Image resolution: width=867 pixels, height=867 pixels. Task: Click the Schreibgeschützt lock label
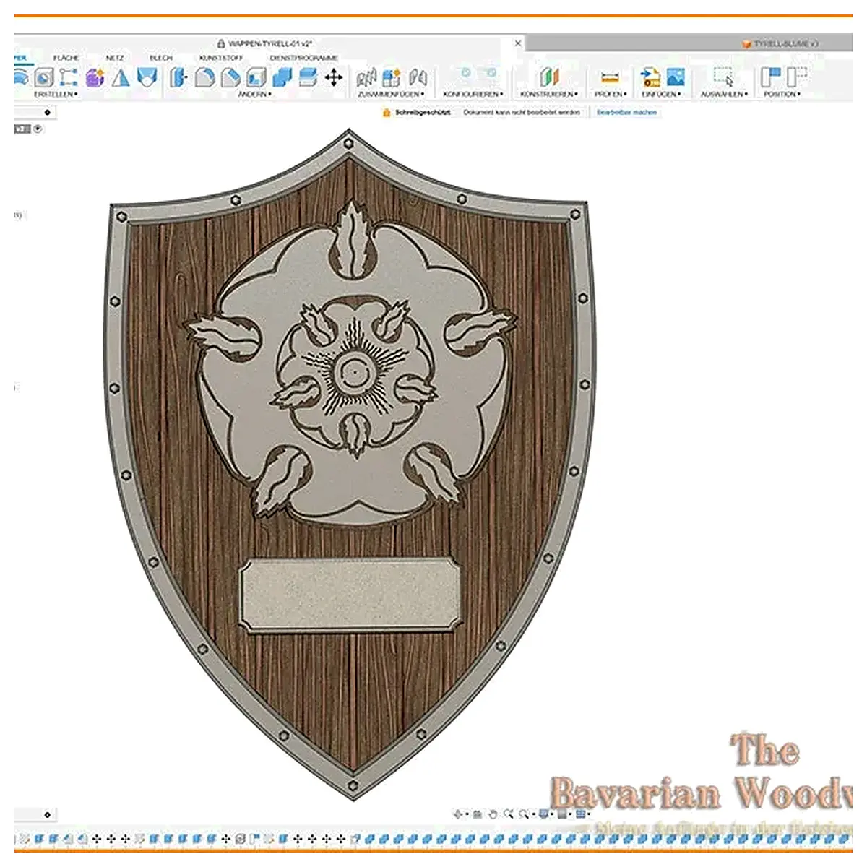point(417,113)
